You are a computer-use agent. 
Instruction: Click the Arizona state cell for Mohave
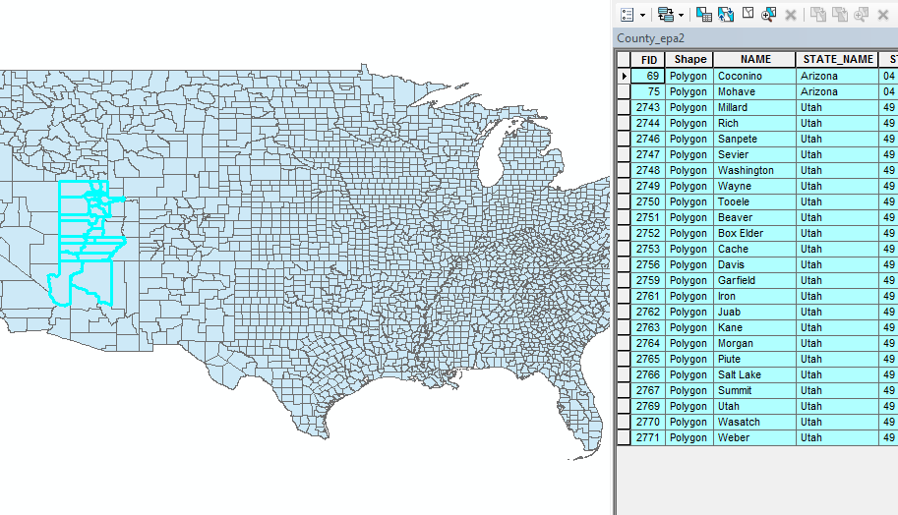point(837,91)
